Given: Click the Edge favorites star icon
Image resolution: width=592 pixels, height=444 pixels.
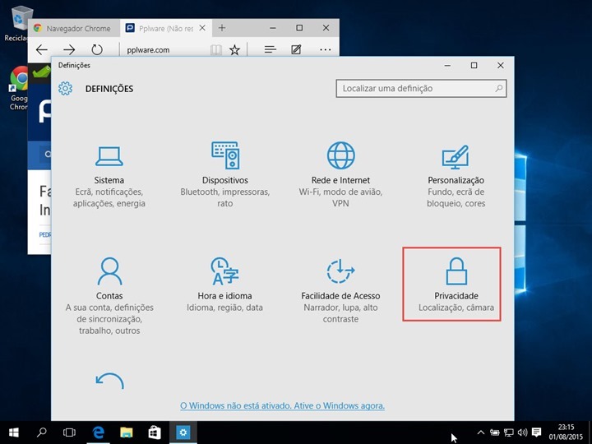Looking at the screenshot, I should [x=234, y=50].
